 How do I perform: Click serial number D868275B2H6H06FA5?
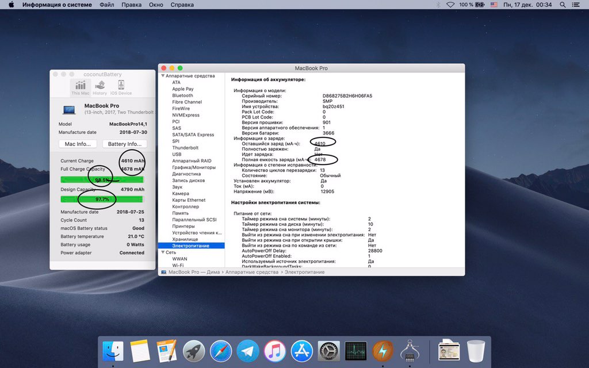click(347, 96)
